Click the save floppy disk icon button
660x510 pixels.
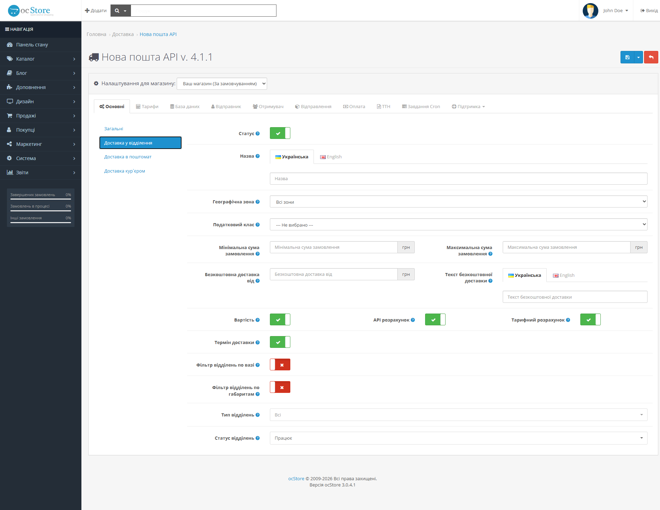click(x=627, y=57)
